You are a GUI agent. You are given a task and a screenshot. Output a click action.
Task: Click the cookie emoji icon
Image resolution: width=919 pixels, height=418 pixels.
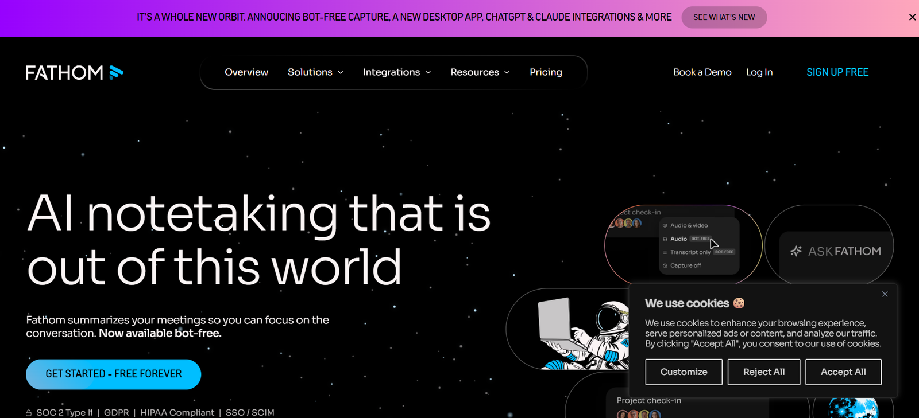click(739, 303)
